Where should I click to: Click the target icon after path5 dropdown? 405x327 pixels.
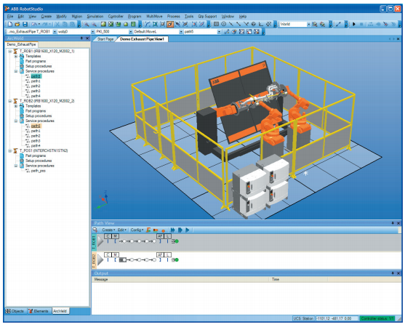click(x=234, y=32)
